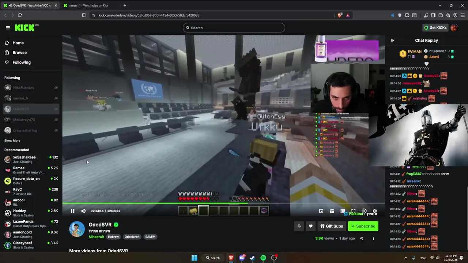Open media control music note icon
468x263 pixels.
click(426, 15)
